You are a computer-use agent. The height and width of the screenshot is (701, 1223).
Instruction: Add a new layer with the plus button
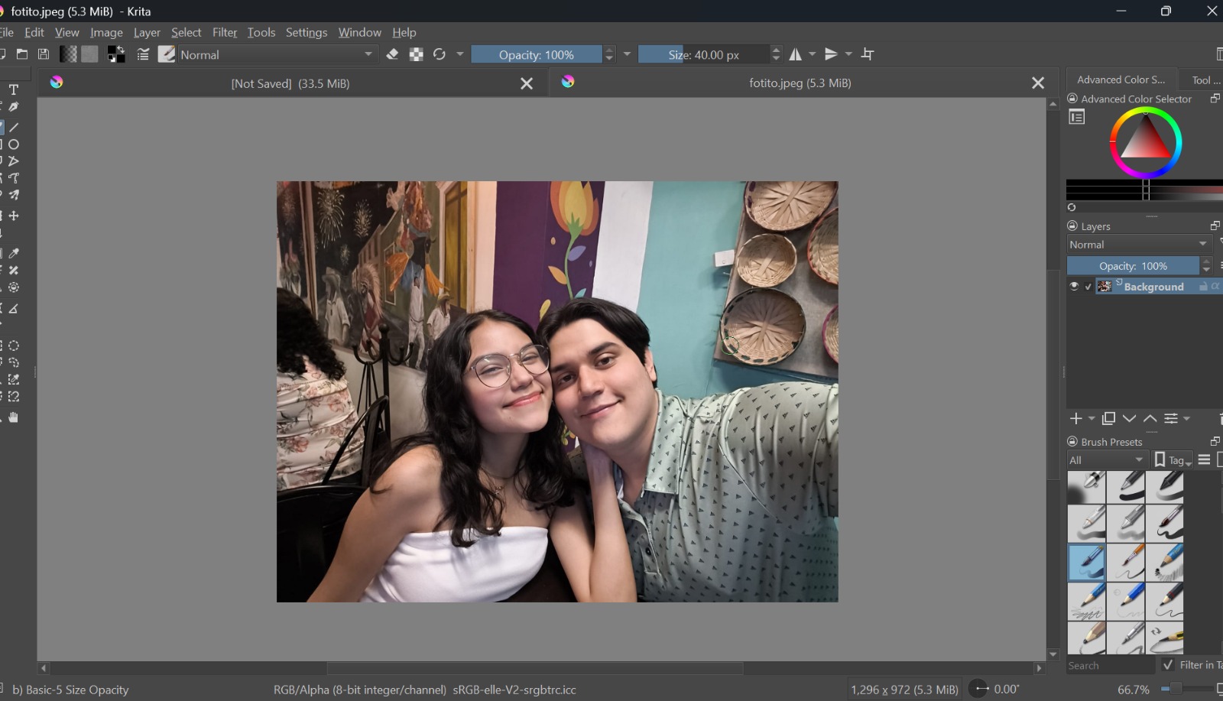(x=1078, y=418)
